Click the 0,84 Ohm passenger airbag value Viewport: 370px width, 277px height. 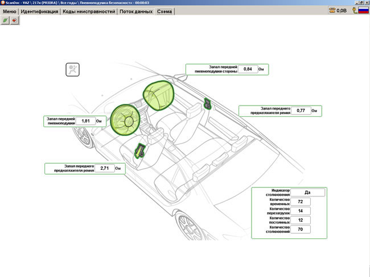click(248, 69)
